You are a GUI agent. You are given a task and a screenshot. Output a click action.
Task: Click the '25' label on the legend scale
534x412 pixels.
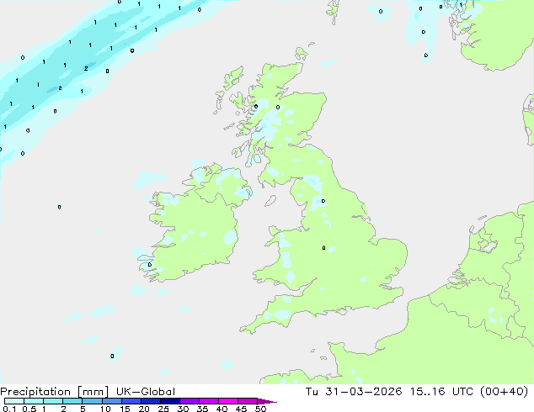point(163,409)
